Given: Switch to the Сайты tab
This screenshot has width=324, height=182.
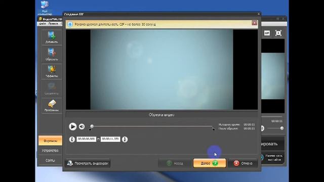Looking at the screenshot, I should (x=50, y=160).
